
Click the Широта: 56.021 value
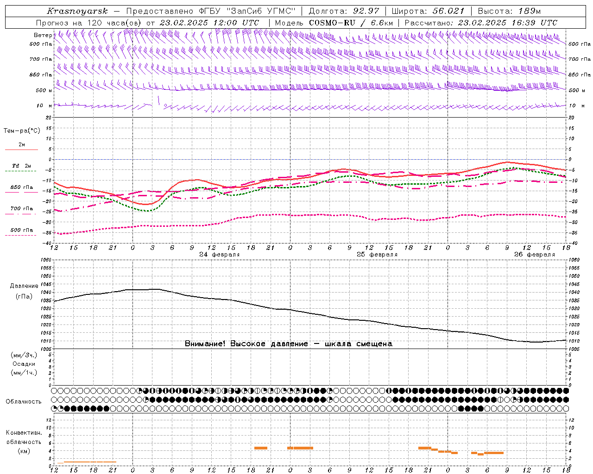pyautogui.click(x=428, y=11)
